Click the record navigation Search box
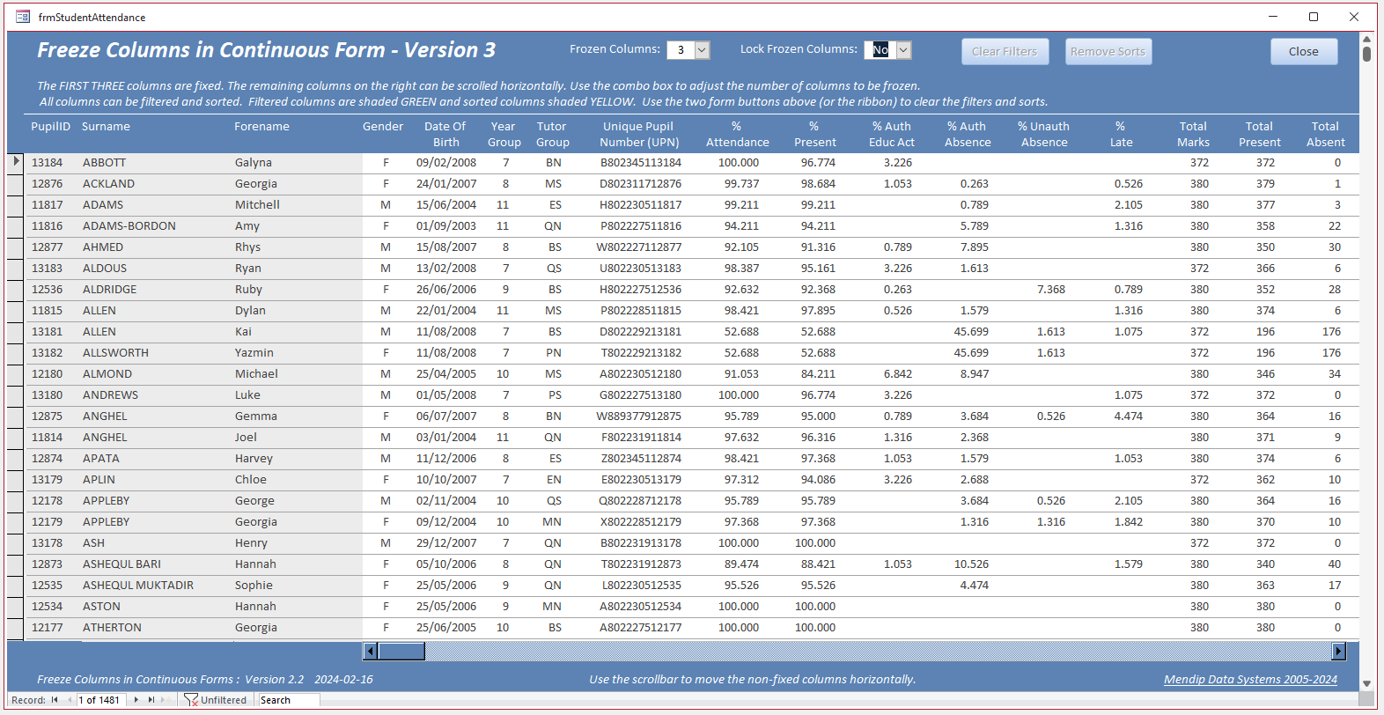 pyautogui.click(x=288, y=700)
